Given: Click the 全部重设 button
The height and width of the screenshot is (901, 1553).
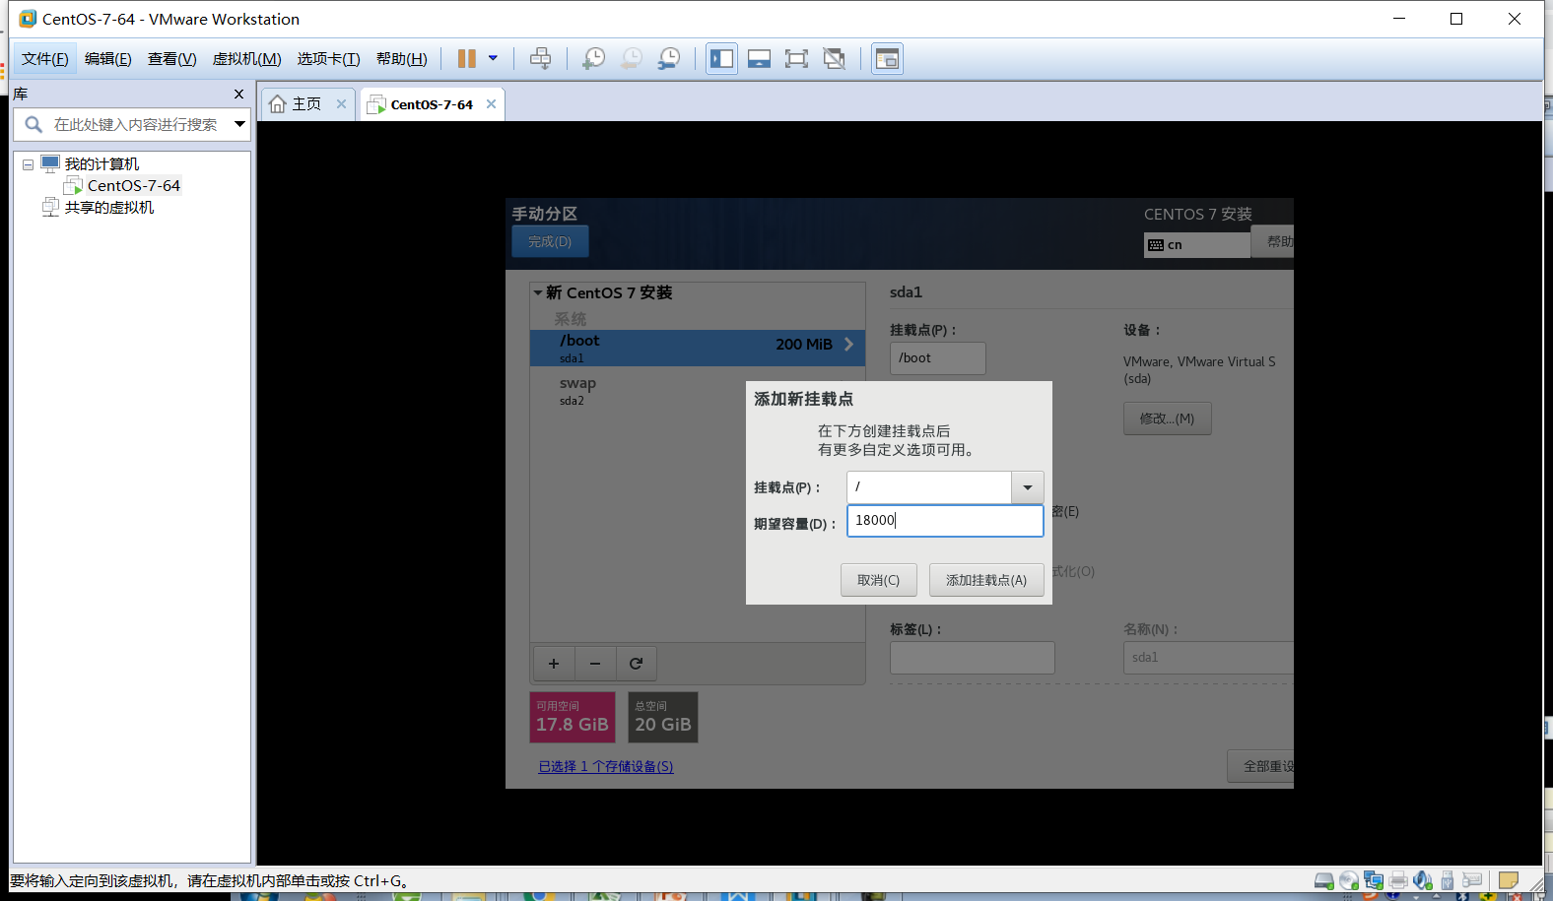Looking at the screenshot, I should (x=1261, y=766).
